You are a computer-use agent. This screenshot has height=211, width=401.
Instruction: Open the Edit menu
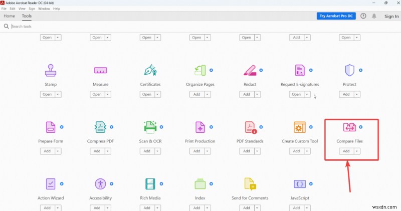[13, 9]
